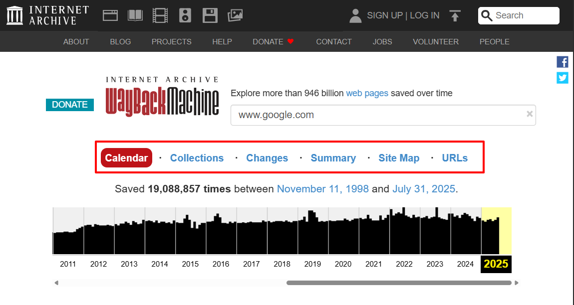574x305 pixels.
Task: Open the Internet Archive home logo
Action: pos(47,15)
